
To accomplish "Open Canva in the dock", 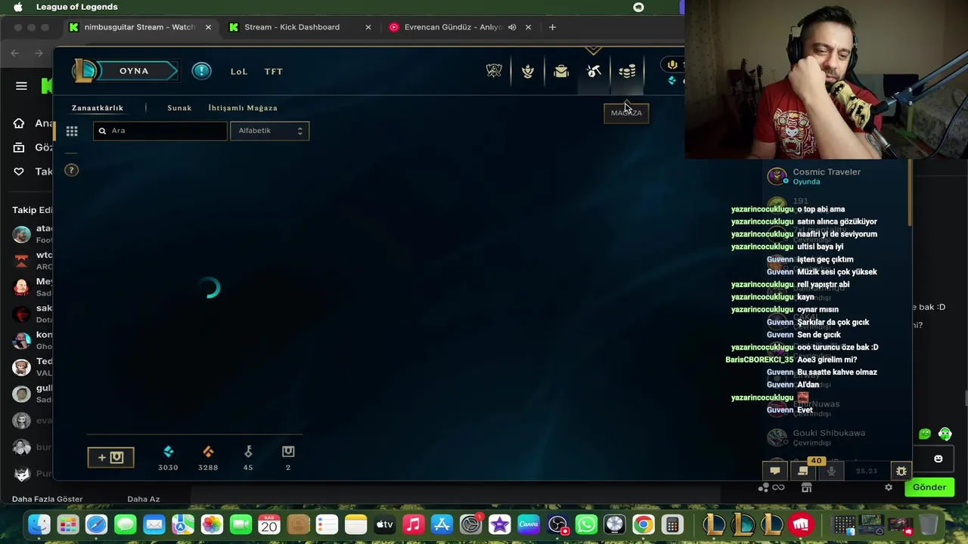I will pos(529,524).
